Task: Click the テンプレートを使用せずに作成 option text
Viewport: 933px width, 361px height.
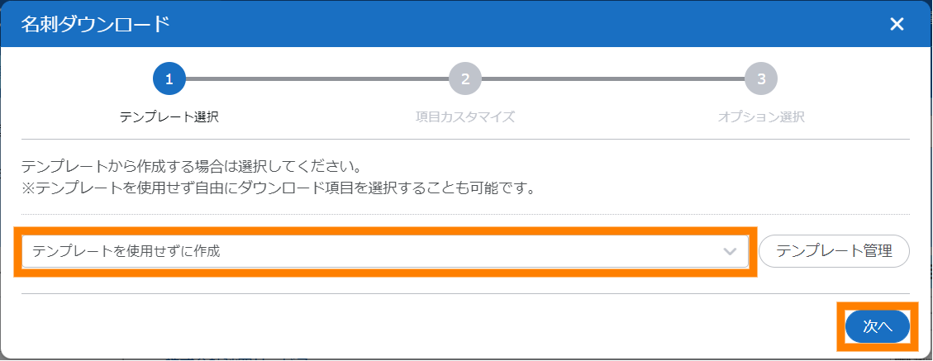Action: click(126, 251)
